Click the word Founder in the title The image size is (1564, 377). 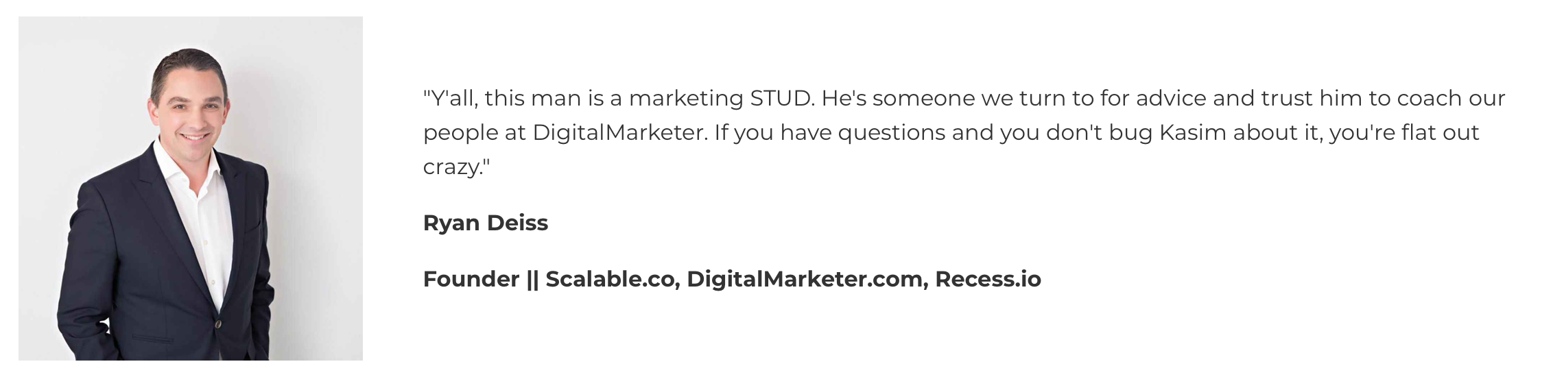click(x=471, y=279)
